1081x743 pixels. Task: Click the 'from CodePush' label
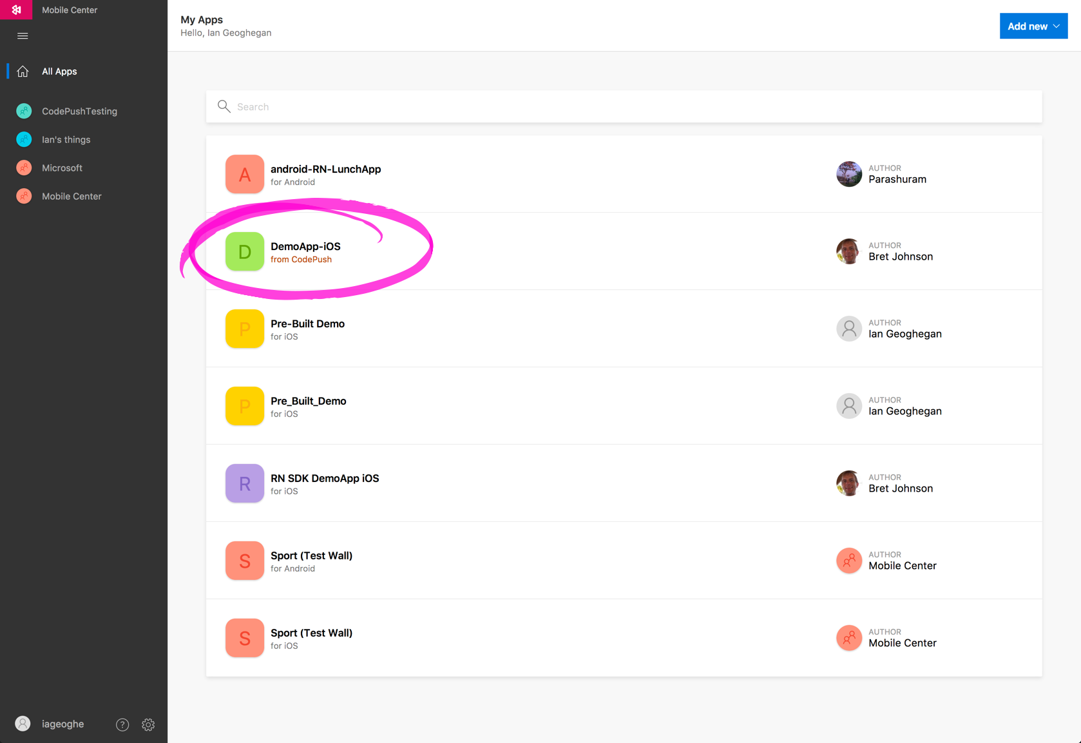[x=301, y=260]
